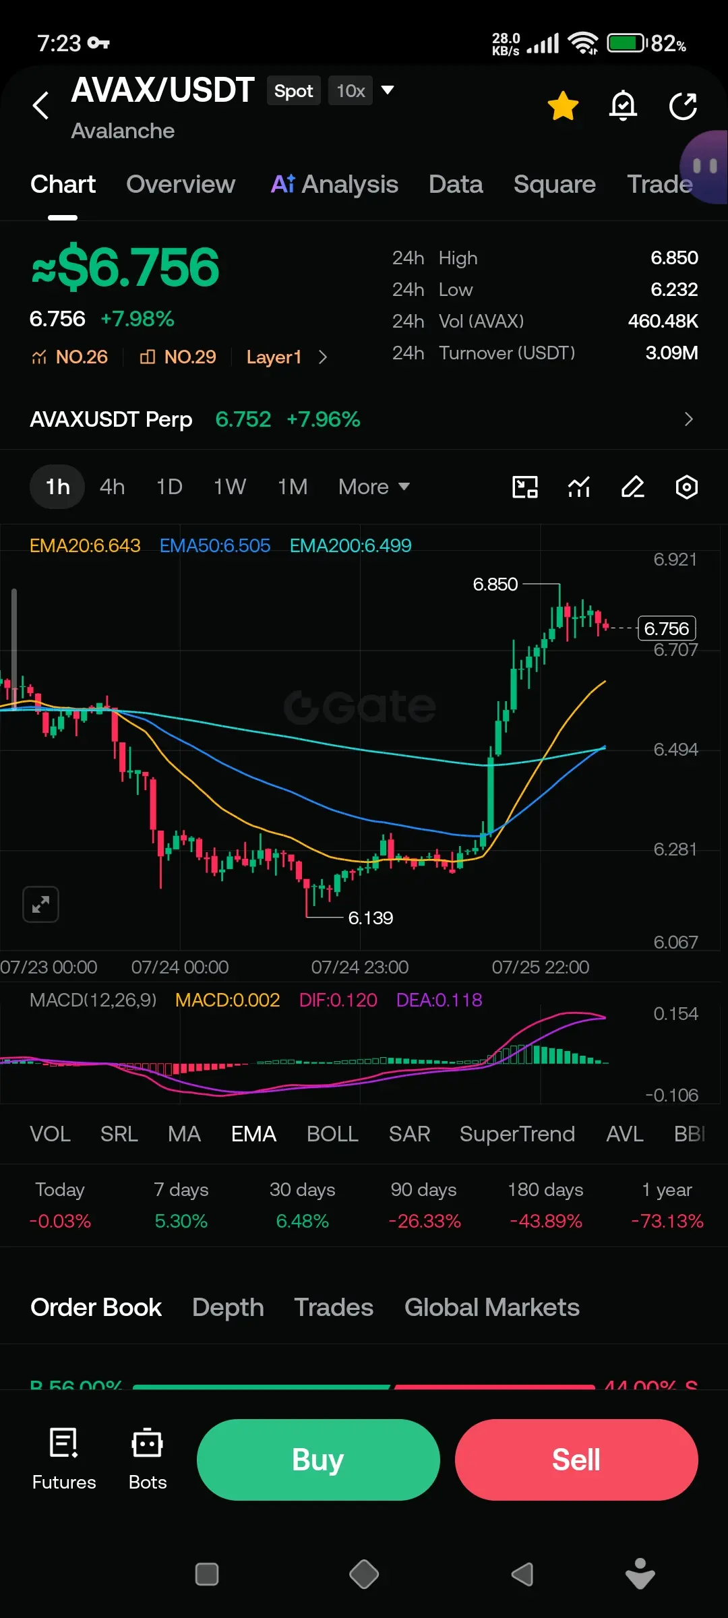The image size is (728, 1618).
Task: Toggle SRL indicator
Action: [x=119, y=1134]
